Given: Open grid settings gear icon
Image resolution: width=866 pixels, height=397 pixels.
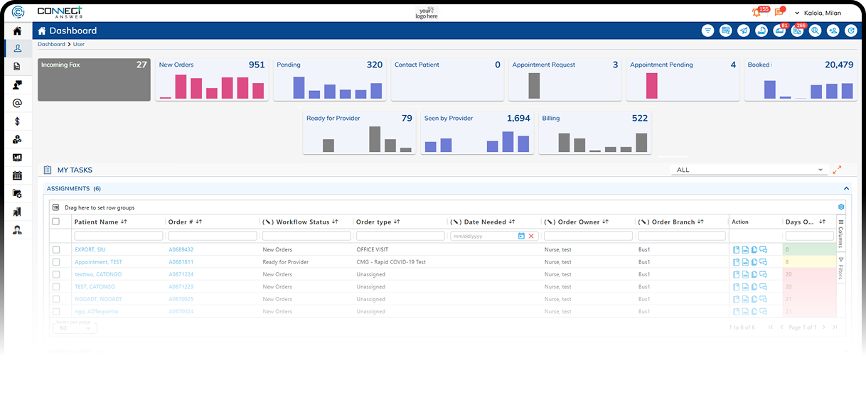Looking at the screenshot, I should click(x=841, y=207).
